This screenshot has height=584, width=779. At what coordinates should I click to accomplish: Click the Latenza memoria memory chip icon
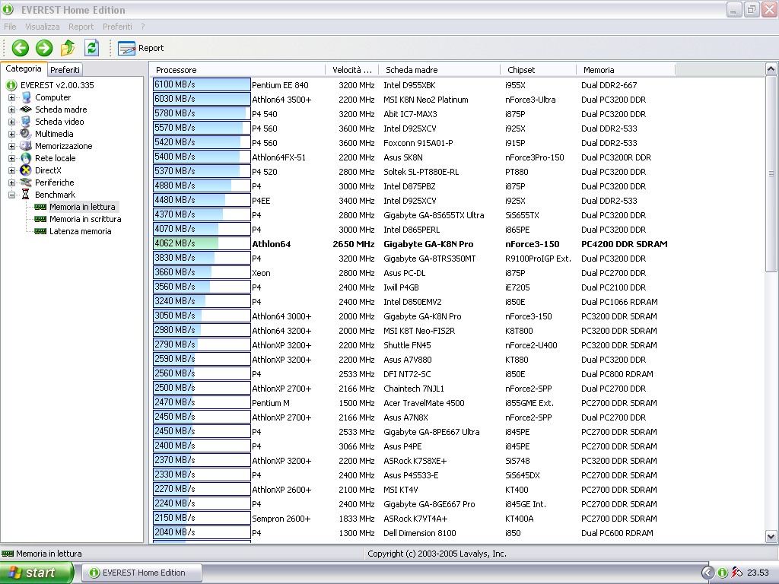tap(40, 231)
